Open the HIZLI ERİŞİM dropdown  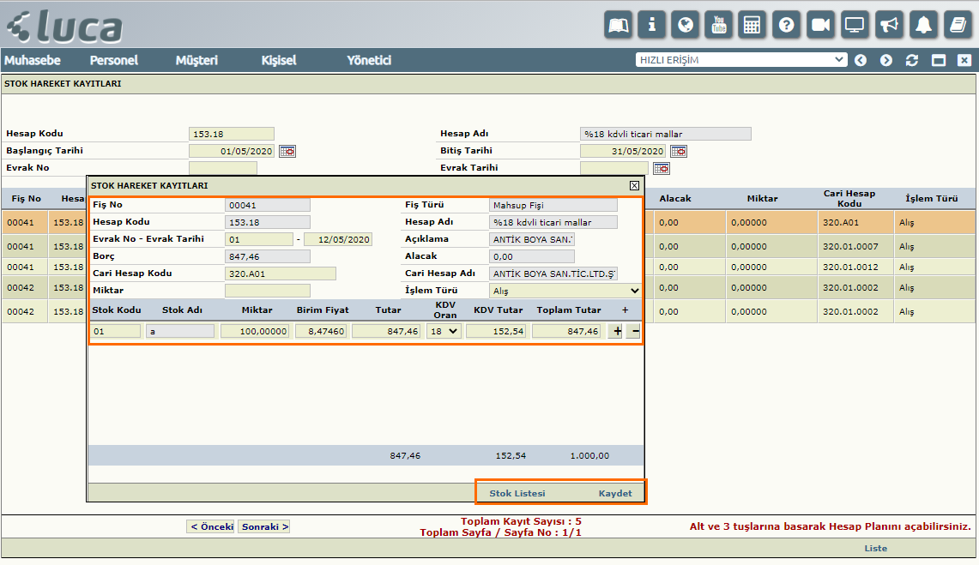[741, 60]
